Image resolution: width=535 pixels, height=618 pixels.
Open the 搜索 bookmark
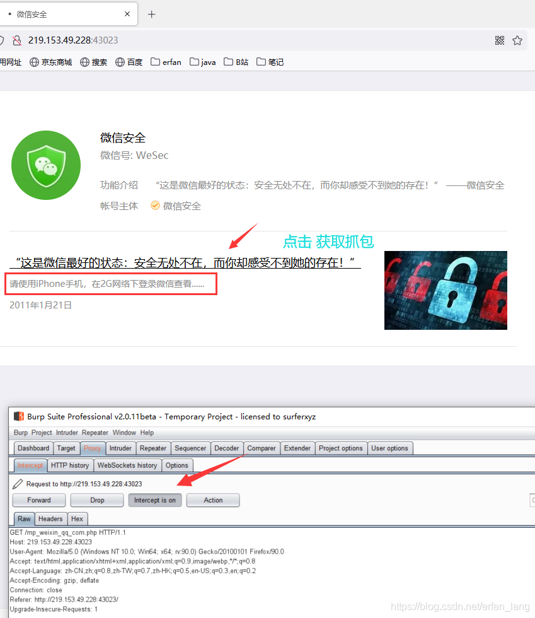pyautogui.click(x=94, y=62)
